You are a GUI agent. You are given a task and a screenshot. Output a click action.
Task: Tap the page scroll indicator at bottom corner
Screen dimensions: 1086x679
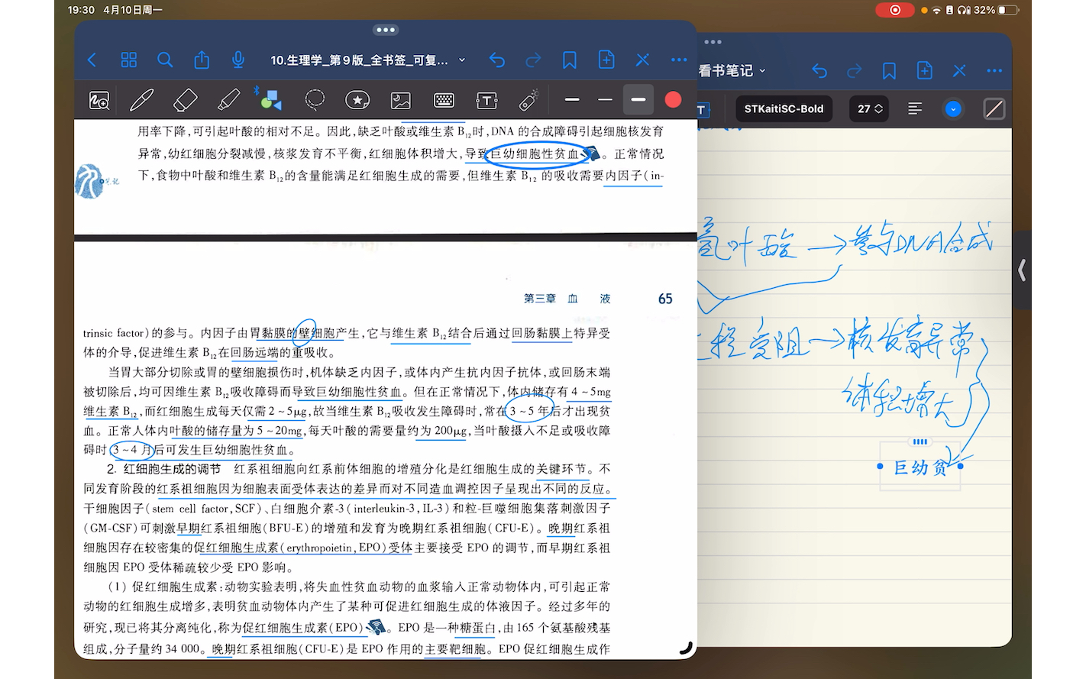[686, 648]
